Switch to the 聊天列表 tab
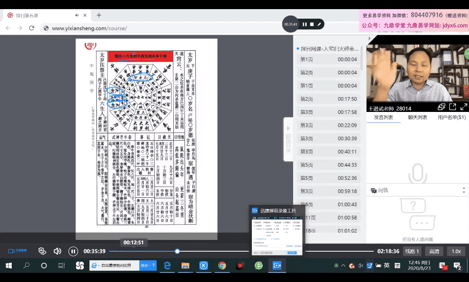The width and height of the screenshot is (469, 282). click(417, 117)
